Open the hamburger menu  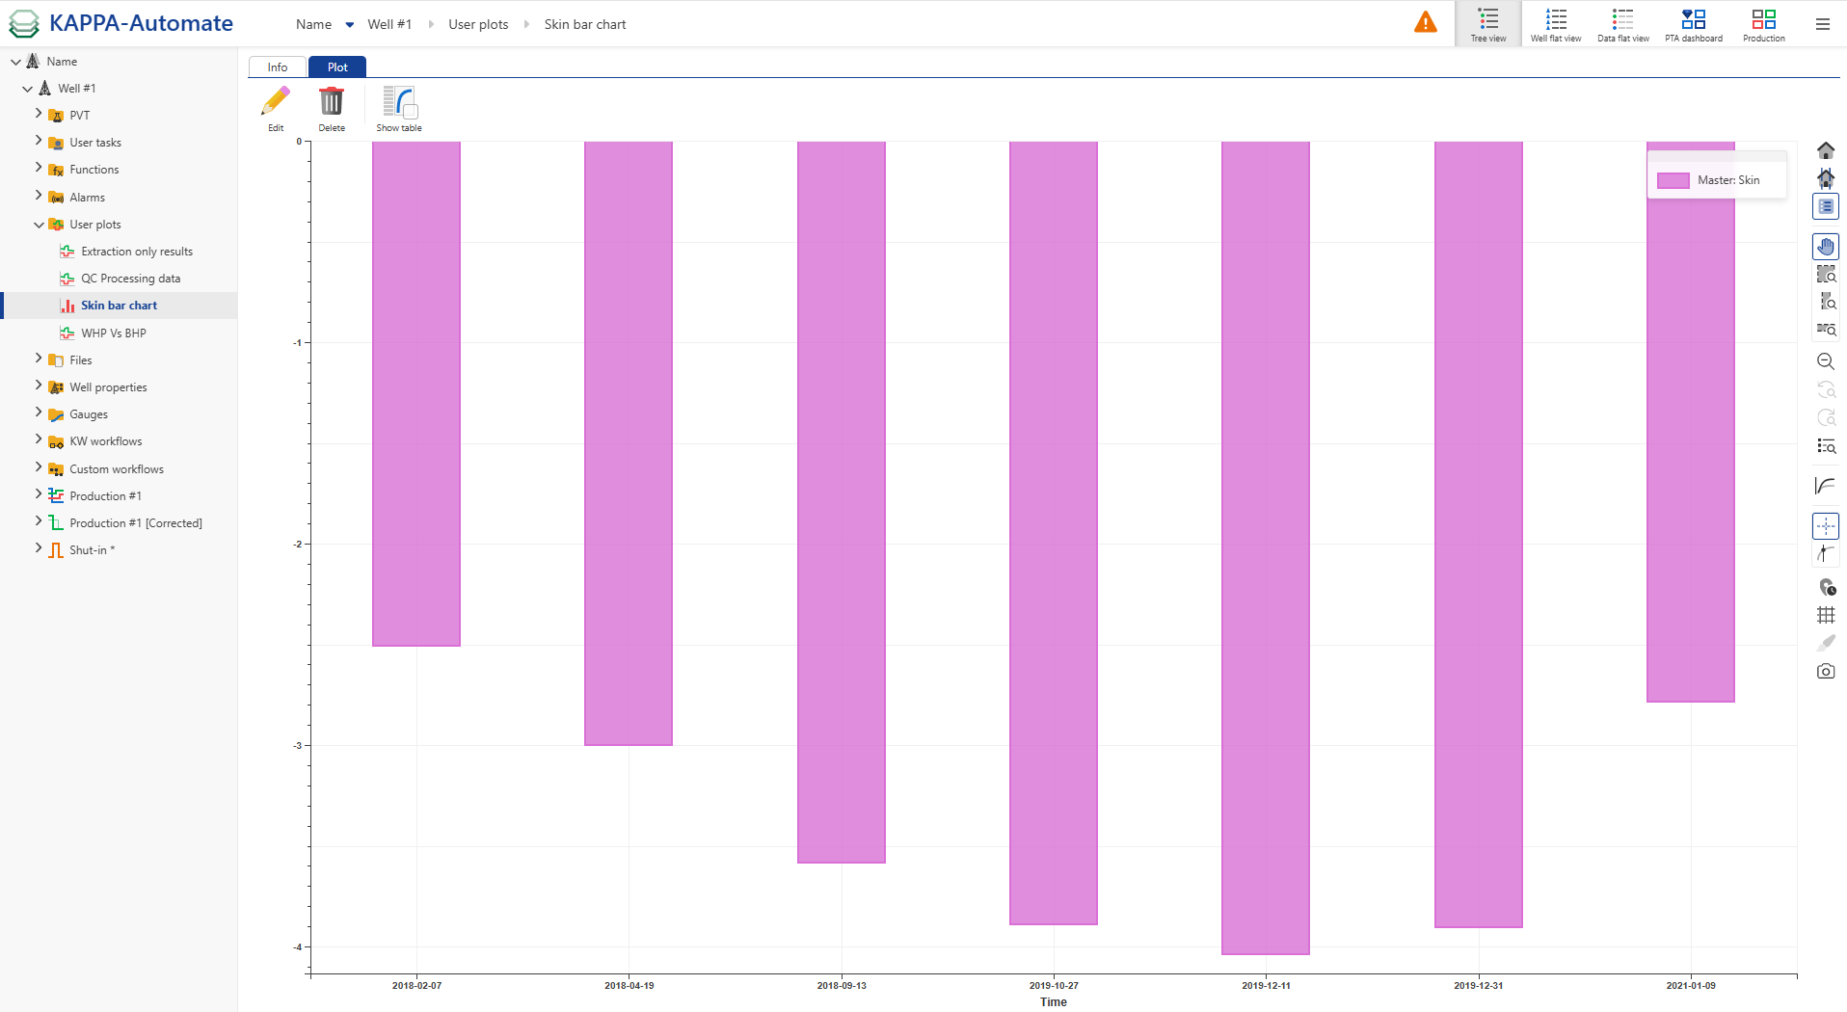(x=1823, y=24)
